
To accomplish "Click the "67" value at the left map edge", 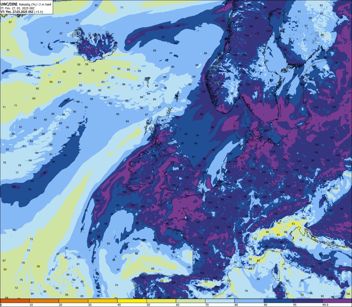I will 4,260.
